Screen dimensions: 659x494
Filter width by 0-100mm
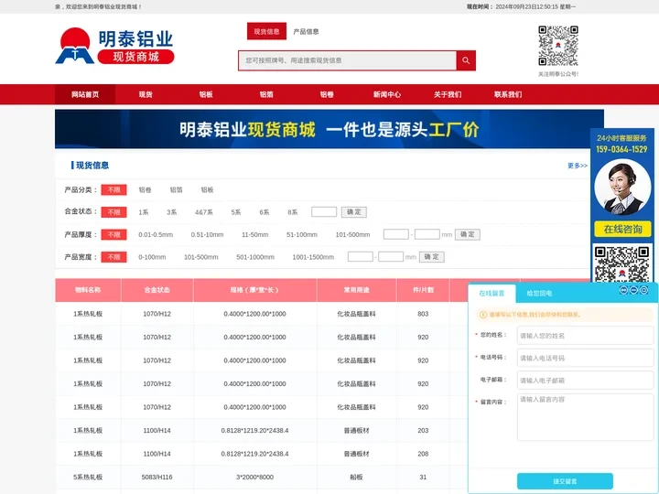point(152,257)
